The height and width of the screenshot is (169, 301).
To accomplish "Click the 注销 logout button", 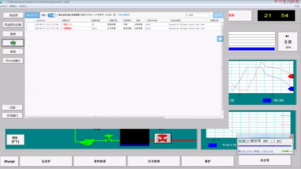I will [12, 108].
